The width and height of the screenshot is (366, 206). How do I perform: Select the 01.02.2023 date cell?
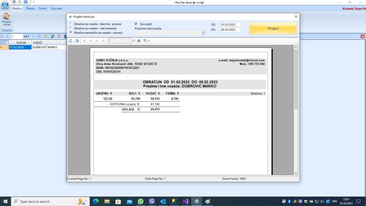[20, 47]
